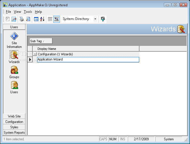Image resolution: width=190 pixels, height=144 pixels.
Task: Collapse the Configuration (1 Wizards) group
Action: point(35,54)
